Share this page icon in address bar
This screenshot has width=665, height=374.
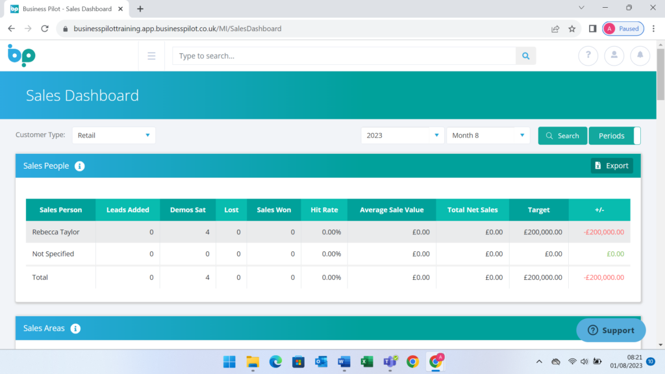point(555,29)
